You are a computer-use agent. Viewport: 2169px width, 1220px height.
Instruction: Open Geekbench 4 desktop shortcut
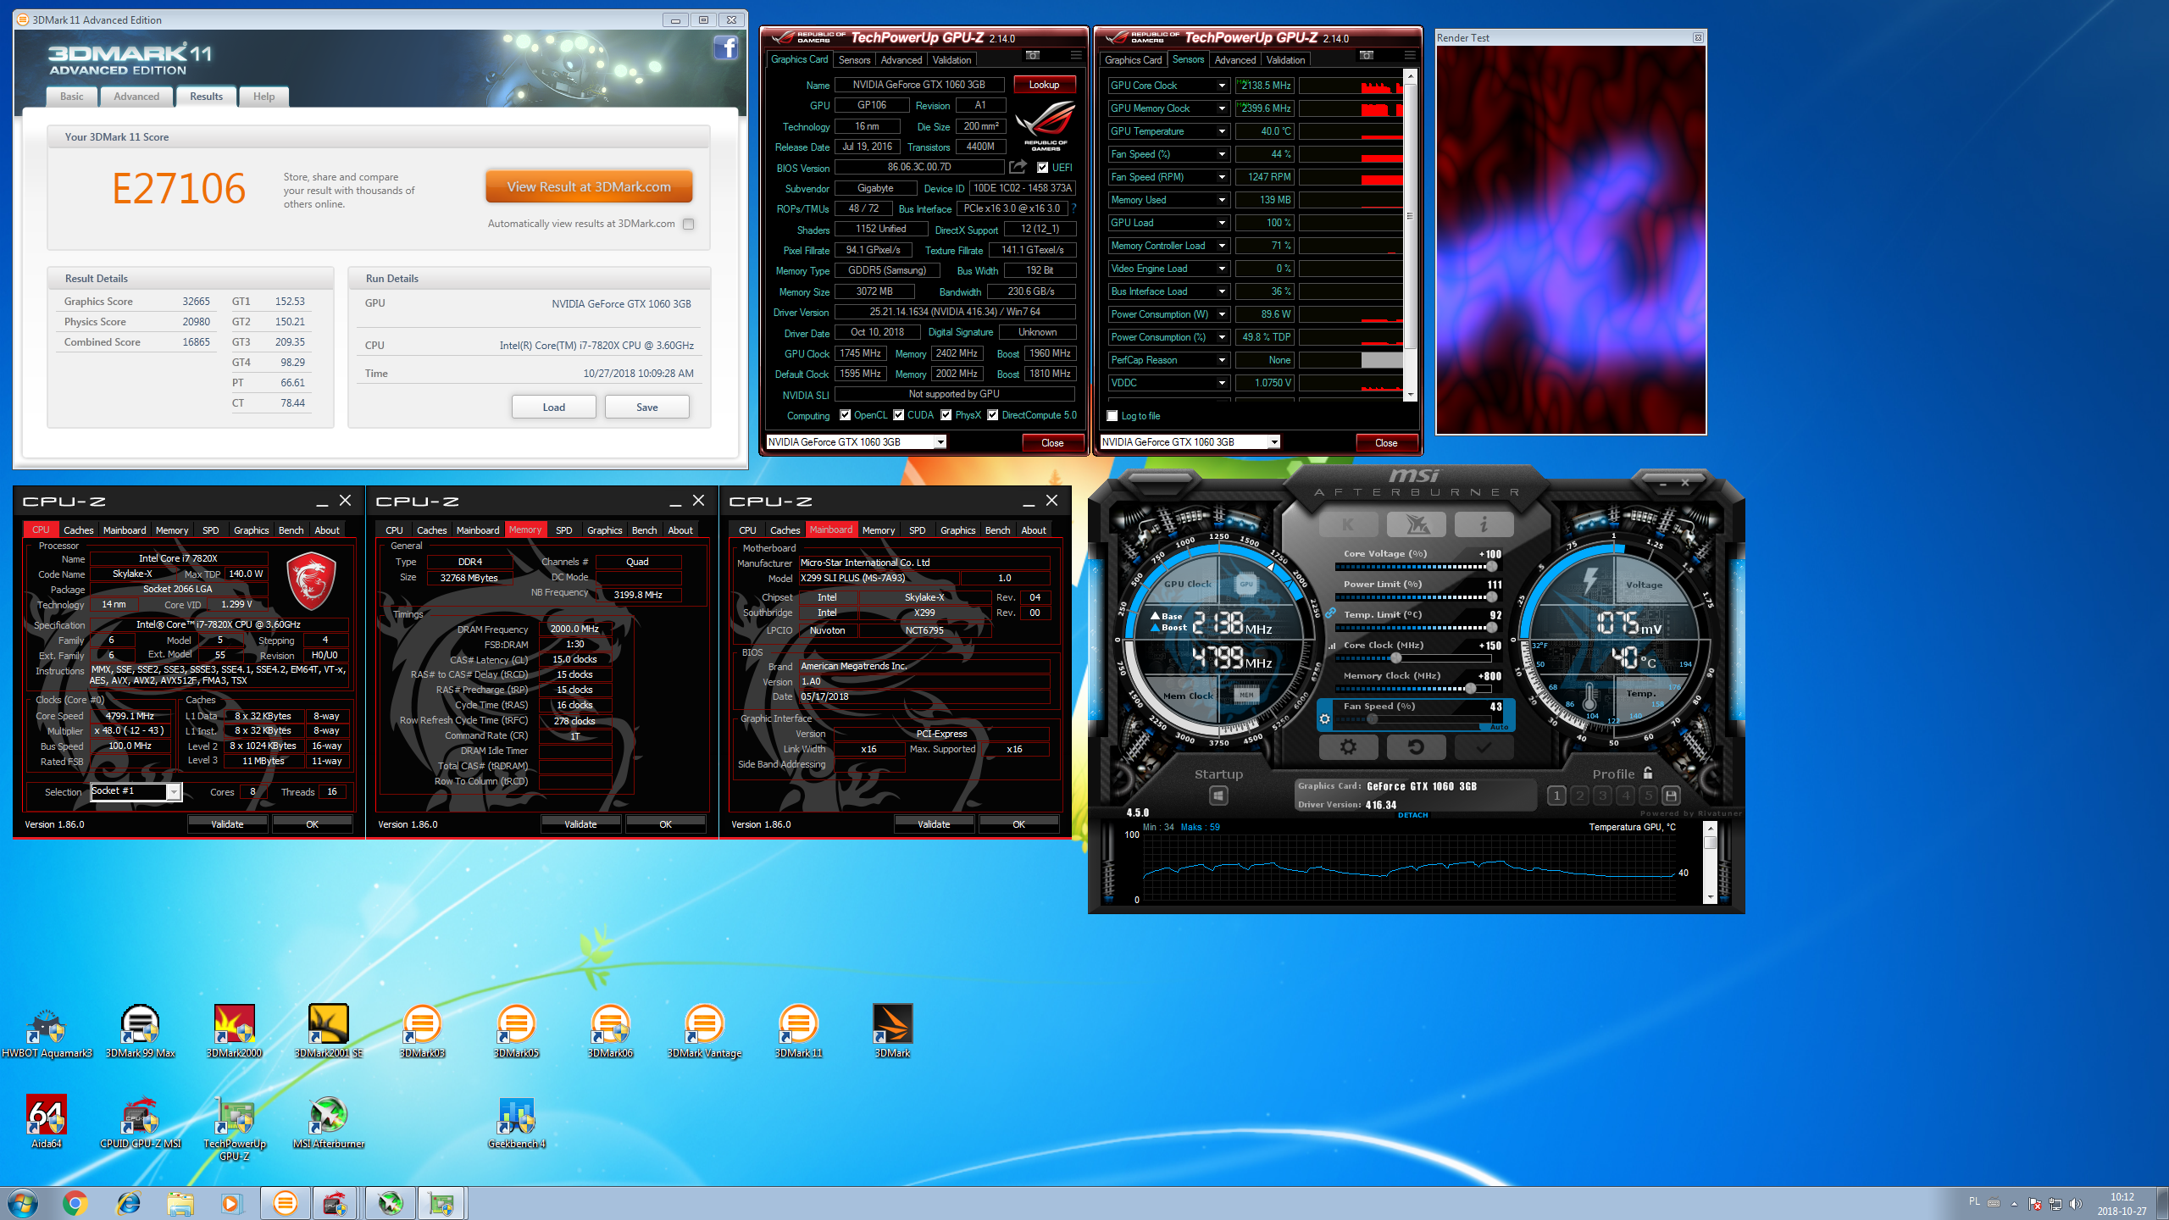[516, 1122]
